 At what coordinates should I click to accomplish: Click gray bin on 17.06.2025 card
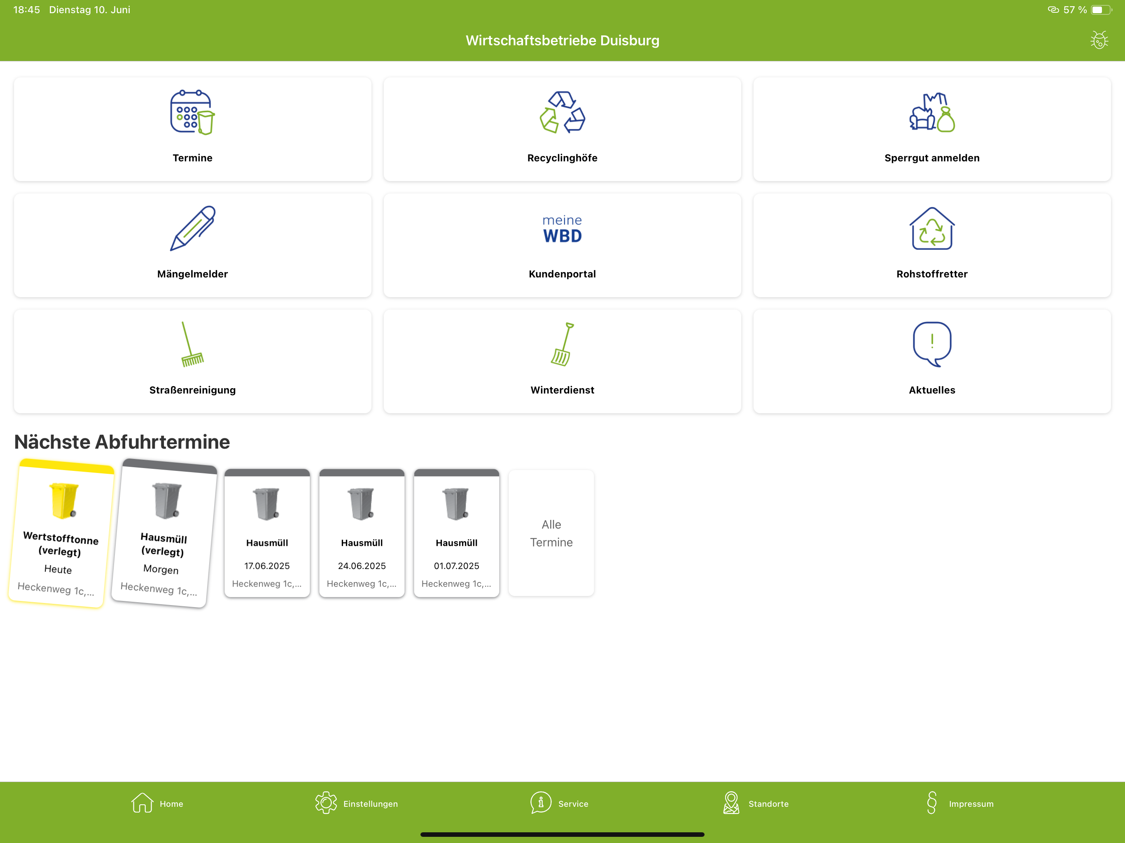[x=266, y=503]
